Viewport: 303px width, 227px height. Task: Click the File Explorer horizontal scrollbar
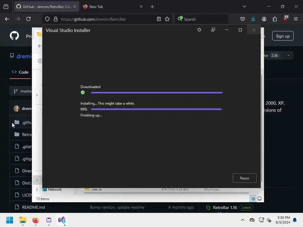(166, 193)
